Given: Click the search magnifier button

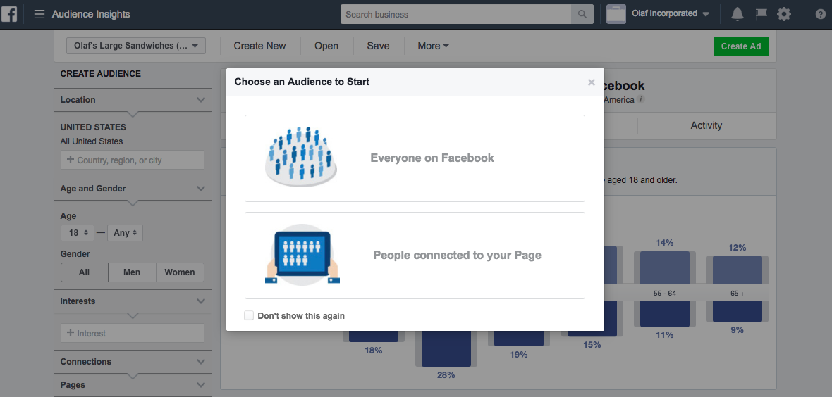Looking at the screenshot, I should coord(582,14).
